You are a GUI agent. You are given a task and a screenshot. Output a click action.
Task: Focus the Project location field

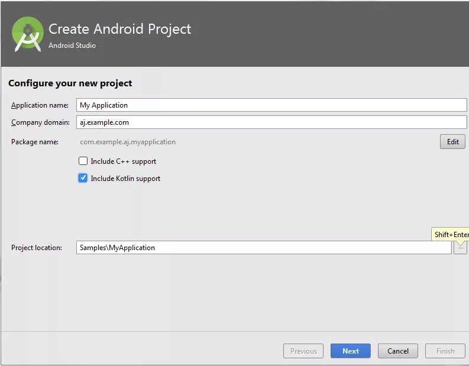click(264, 248)
